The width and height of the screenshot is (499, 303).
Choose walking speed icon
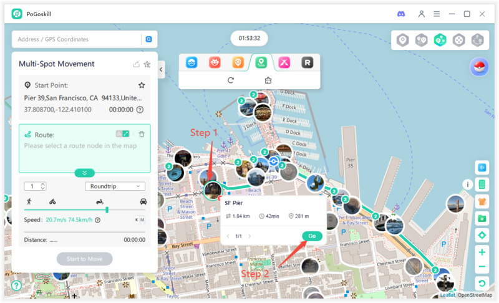[x=29, y=201]
